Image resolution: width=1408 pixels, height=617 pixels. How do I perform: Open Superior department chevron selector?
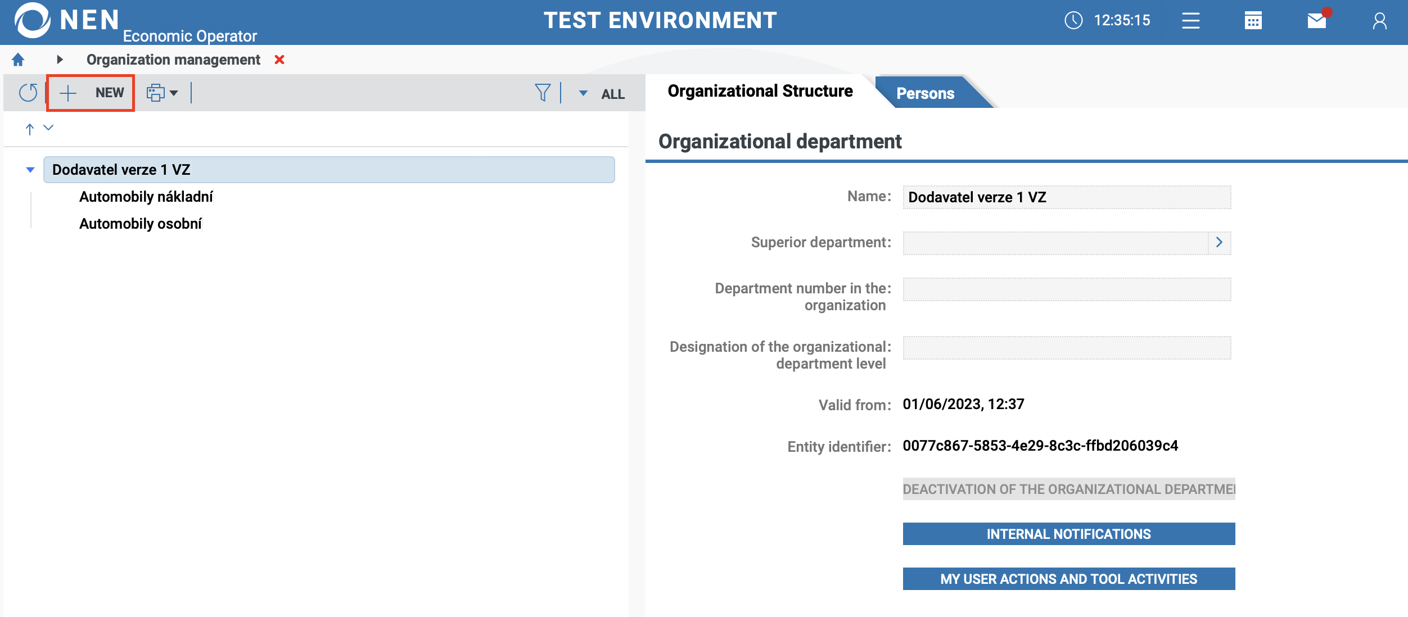1220,243
